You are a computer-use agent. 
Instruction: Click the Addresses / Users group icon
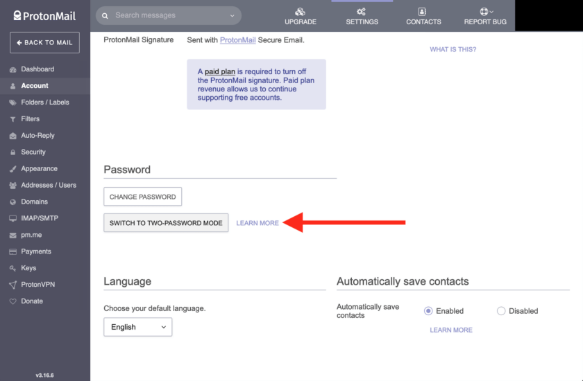(x=13, y=186)
